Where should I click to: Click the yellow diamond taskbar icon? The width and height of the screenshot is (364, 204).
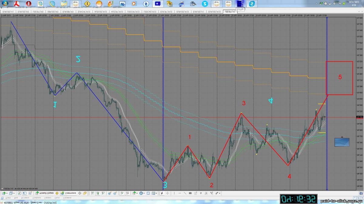pos(87,4)
